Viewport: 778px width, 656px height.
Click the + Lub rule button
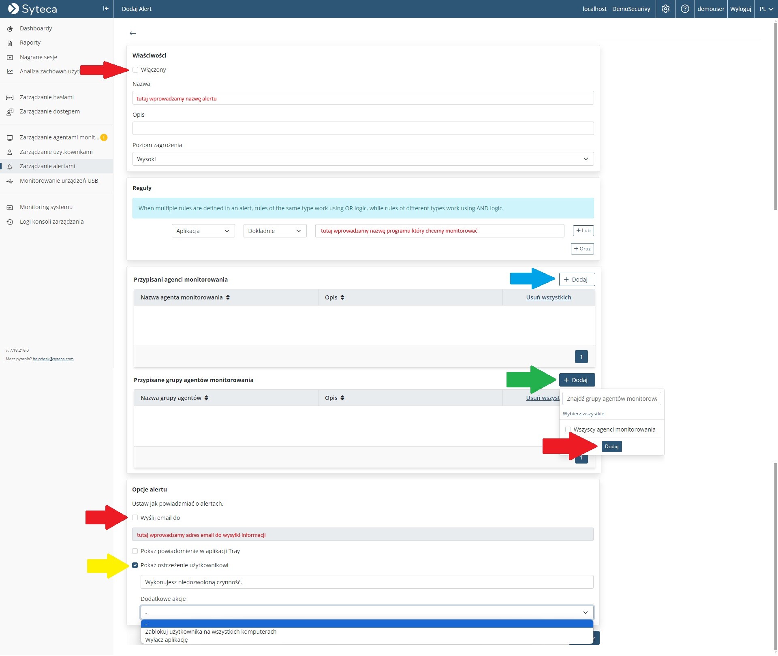coord(583,231)
